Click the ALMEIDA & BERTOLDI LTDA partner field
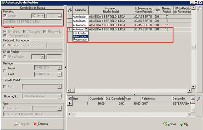The width and height of the screenshot is (203, 130). [33, 21]
